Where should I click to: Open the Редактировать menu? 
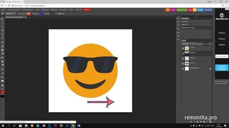pos(14,10)
